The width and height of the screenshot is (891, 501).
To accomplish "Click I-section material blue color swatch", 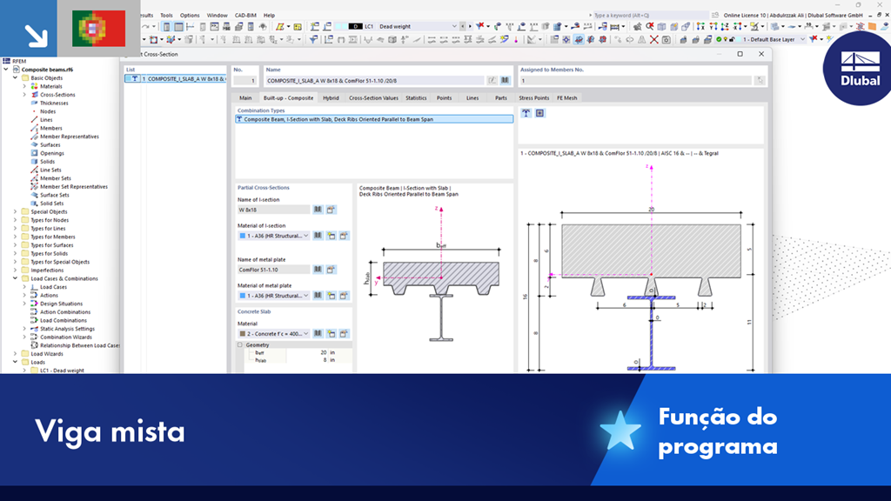I will click(243, 236).
